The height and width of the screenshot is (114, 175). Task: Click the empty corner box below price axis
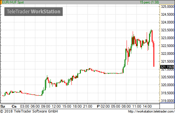(x=167, y=106)
